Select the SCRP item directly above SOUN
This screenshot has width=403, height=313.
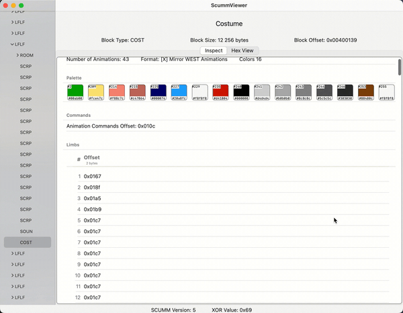point(26,220)
